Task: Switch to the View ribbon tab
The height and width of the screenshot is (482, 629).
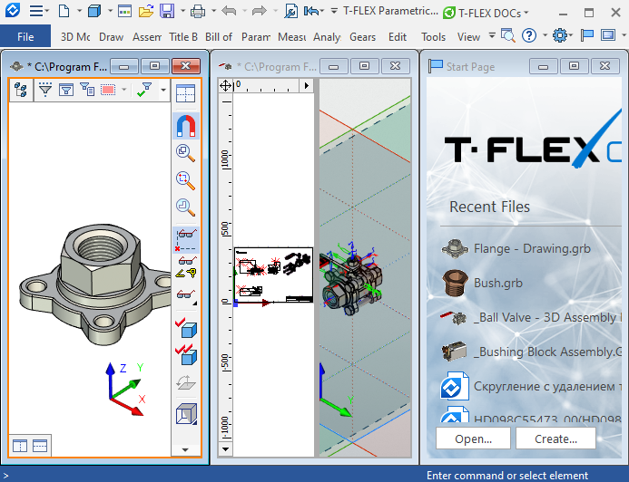Action: [468, 37]
